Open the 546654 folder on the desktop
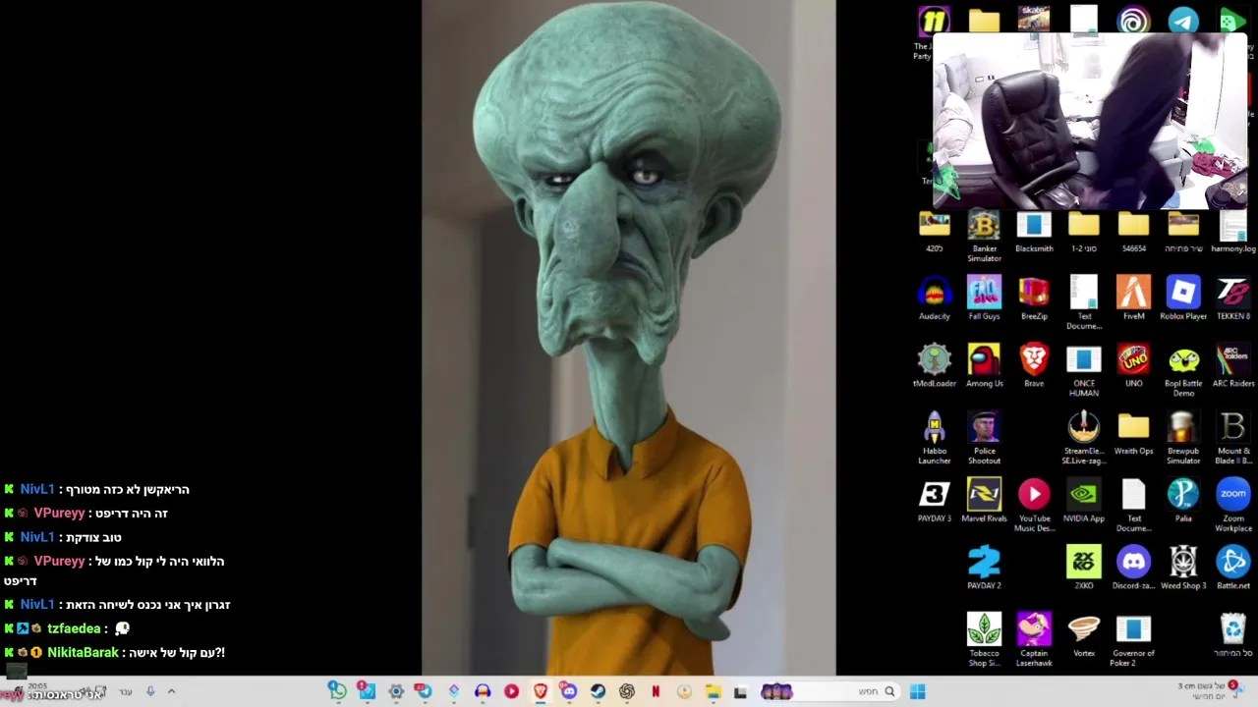The width and height of the screenshot is (1258, 707). [x=1133, y=232]
